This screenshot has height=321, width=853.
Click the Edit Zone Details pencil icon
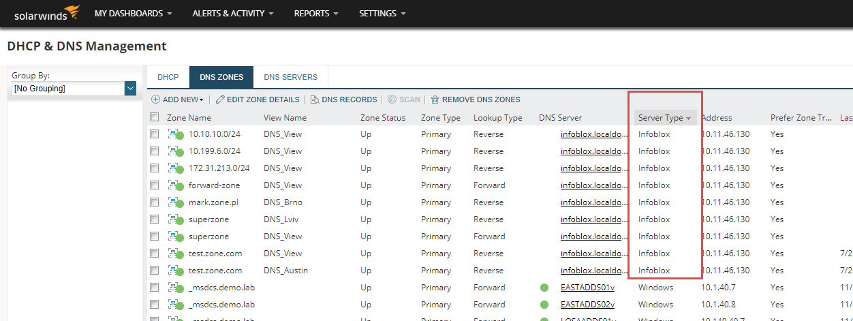(x=220, y=100)
